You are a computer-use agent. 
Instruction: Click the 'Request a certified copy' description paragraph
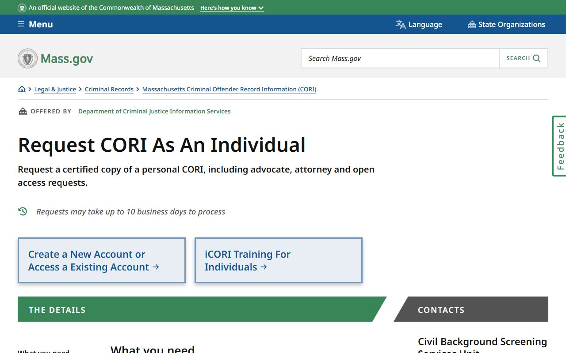point(196,176)
